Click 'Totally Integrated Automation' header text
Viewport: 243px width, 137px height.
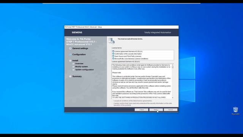coord(158,32)
